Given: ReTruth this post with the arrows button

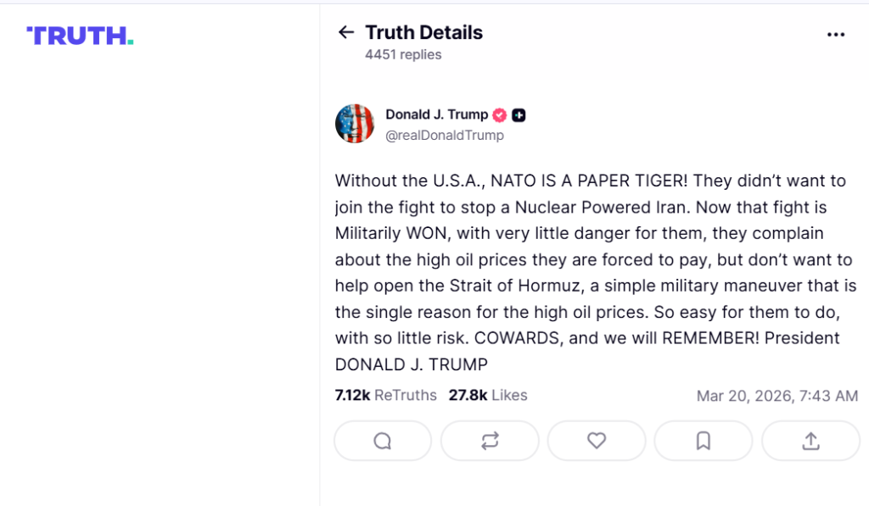Looking at the screenshot, I should pyautogui.click(x=490, y=441).
